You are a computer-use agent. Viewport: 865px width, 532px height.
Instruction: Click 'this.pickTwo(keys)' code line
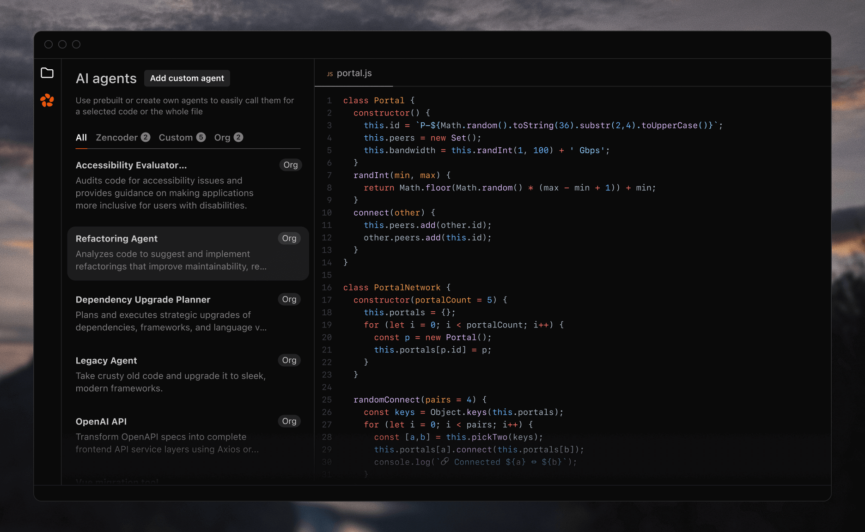tap(458, 437)
